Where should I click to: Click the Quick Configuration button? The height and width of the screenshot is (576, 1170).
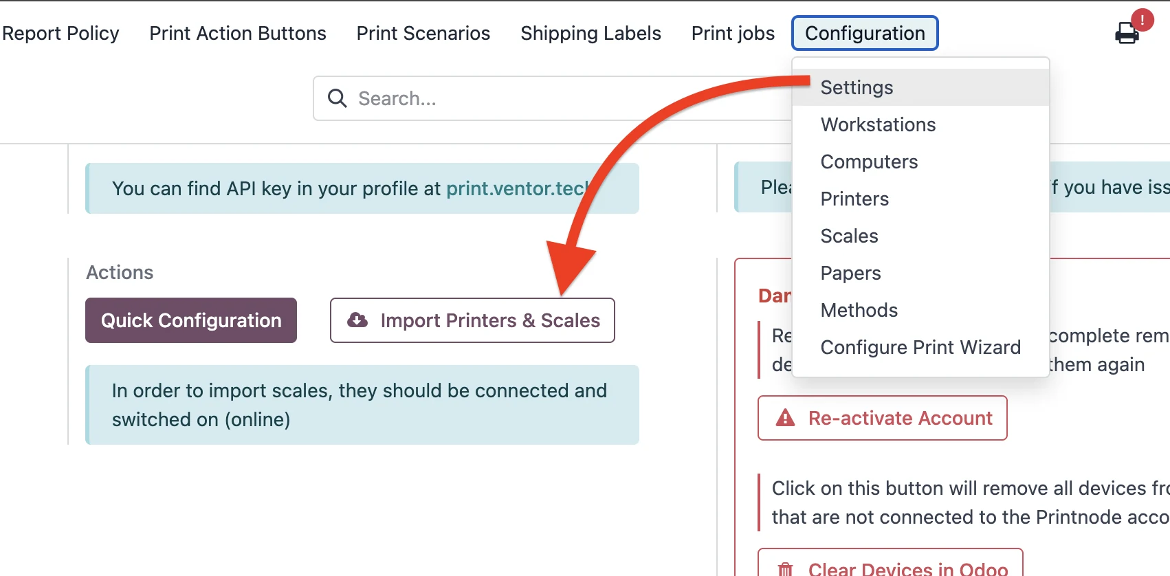tap(191, 320)
